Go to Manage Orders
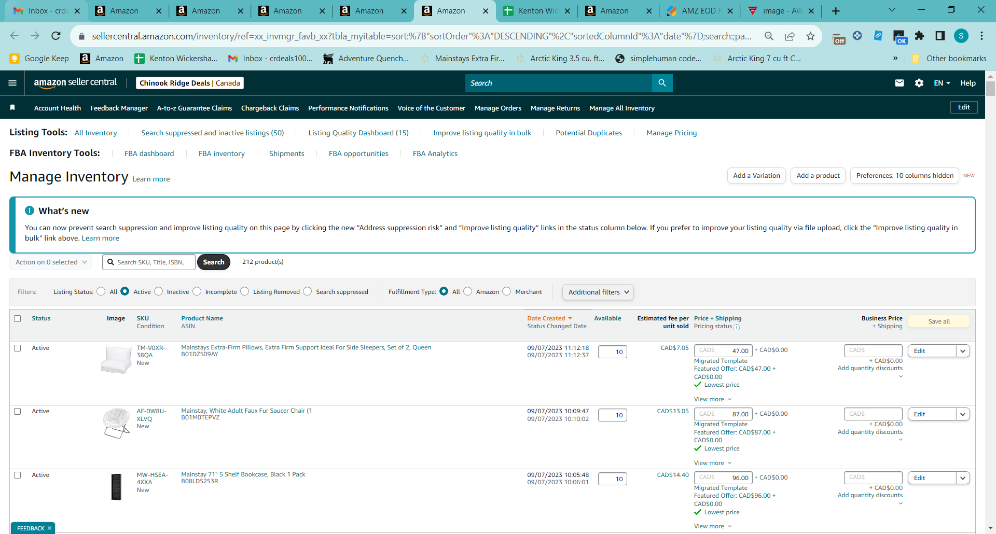Image resolution: width=996 pixels, height=534 pixels. click(x=498, y=108)
